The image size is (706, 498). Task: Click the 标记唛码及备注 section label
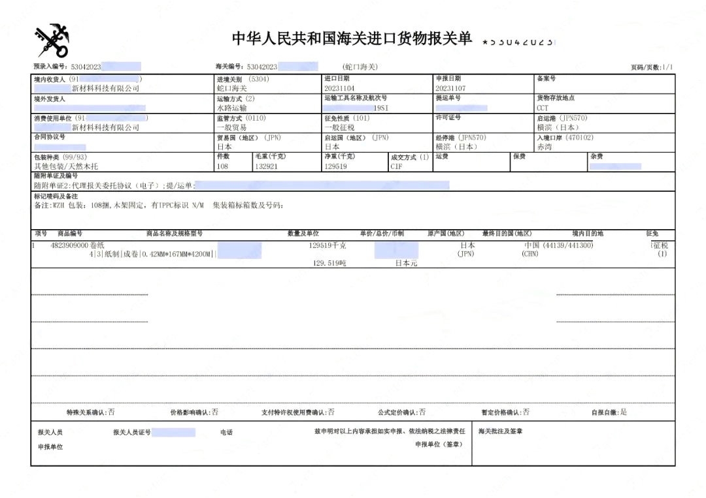pos(56,196)
